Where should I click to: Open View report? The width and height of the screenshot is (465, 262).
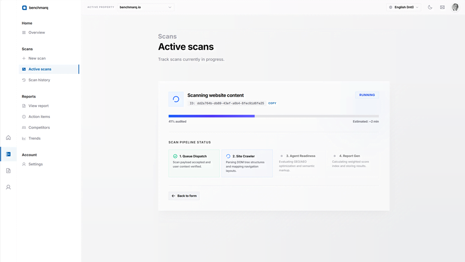click(49, 106)
